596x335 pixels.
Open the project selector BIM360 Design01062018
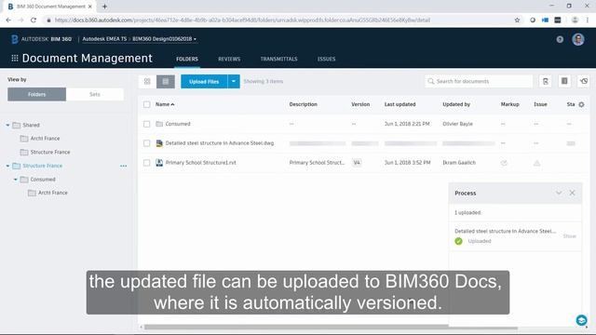pos(164,39)
